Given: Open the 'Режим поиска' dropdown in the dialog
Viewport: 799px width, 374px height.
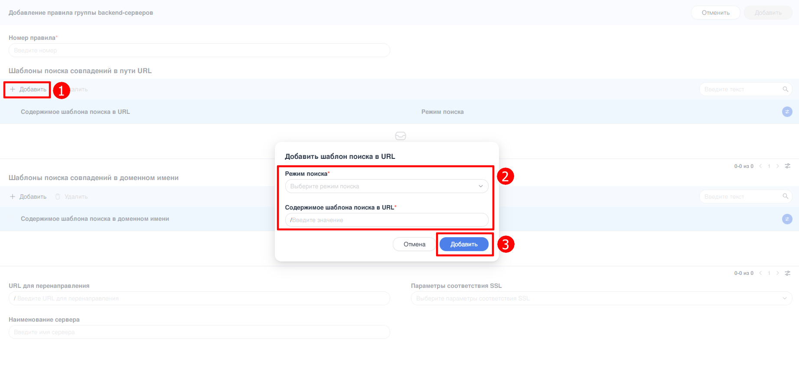Looking at the screenshot, I should [x=386, y=186].
